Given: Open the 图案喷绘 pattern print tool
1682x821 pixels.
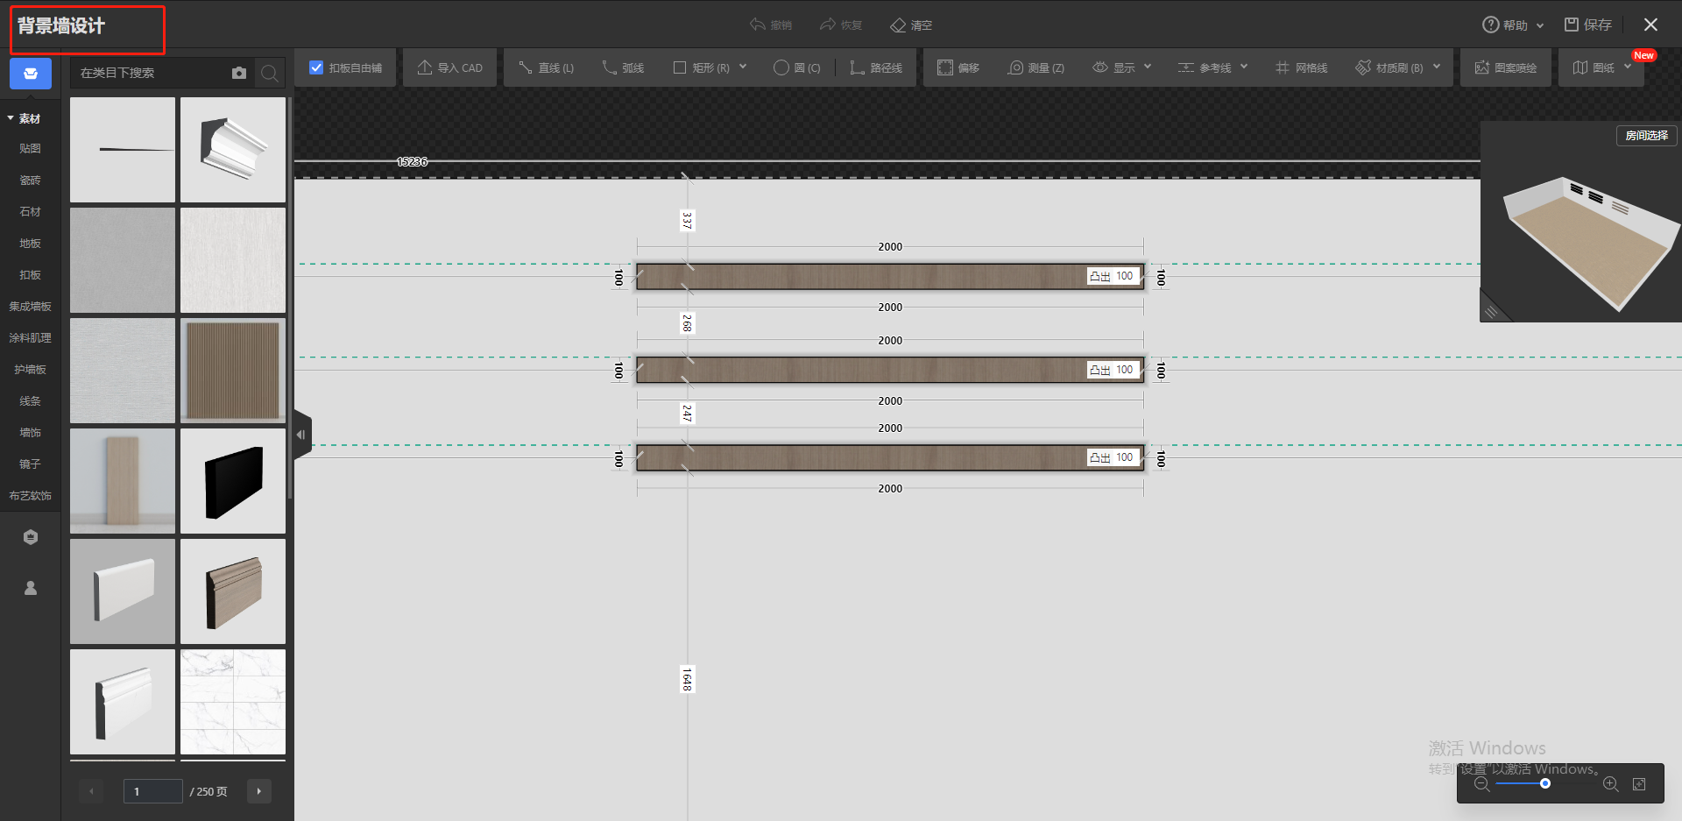Looking at the screenshot, I should 1506,67.
